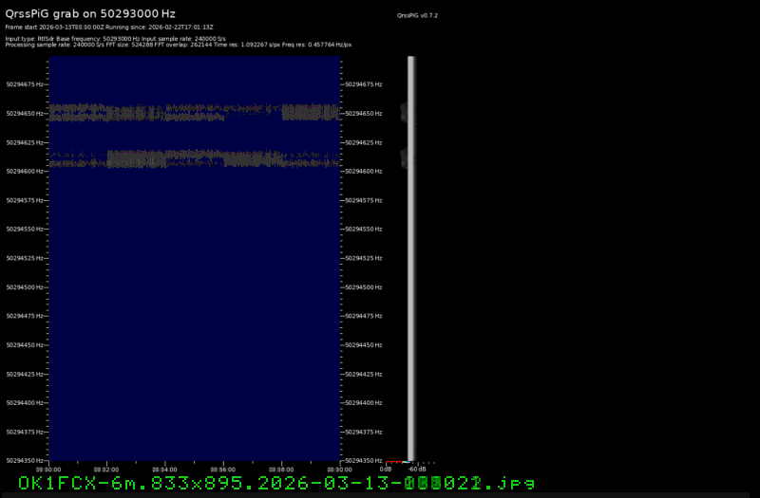
Task: Click the QrssPiG v0.7.2 version label
Action: (418, 16)
